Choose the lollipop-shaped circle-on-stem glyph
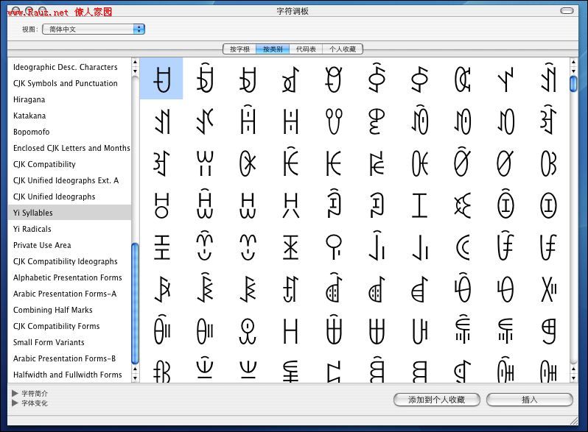588x432 pixels. click(x=334, y=247)
